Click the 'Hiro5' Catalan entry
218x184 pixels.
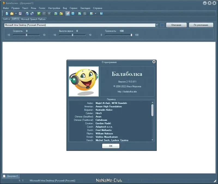pyautogui.click(x=99, y=113)
